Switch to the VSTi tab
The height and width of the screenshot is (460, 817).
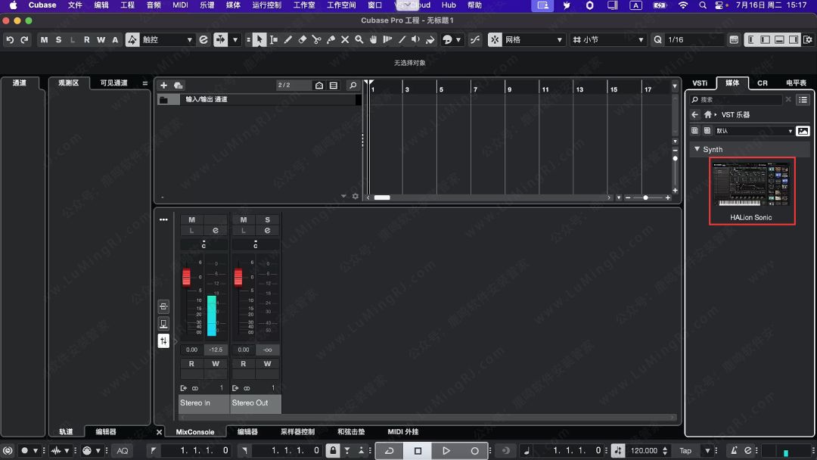(700, 83)
